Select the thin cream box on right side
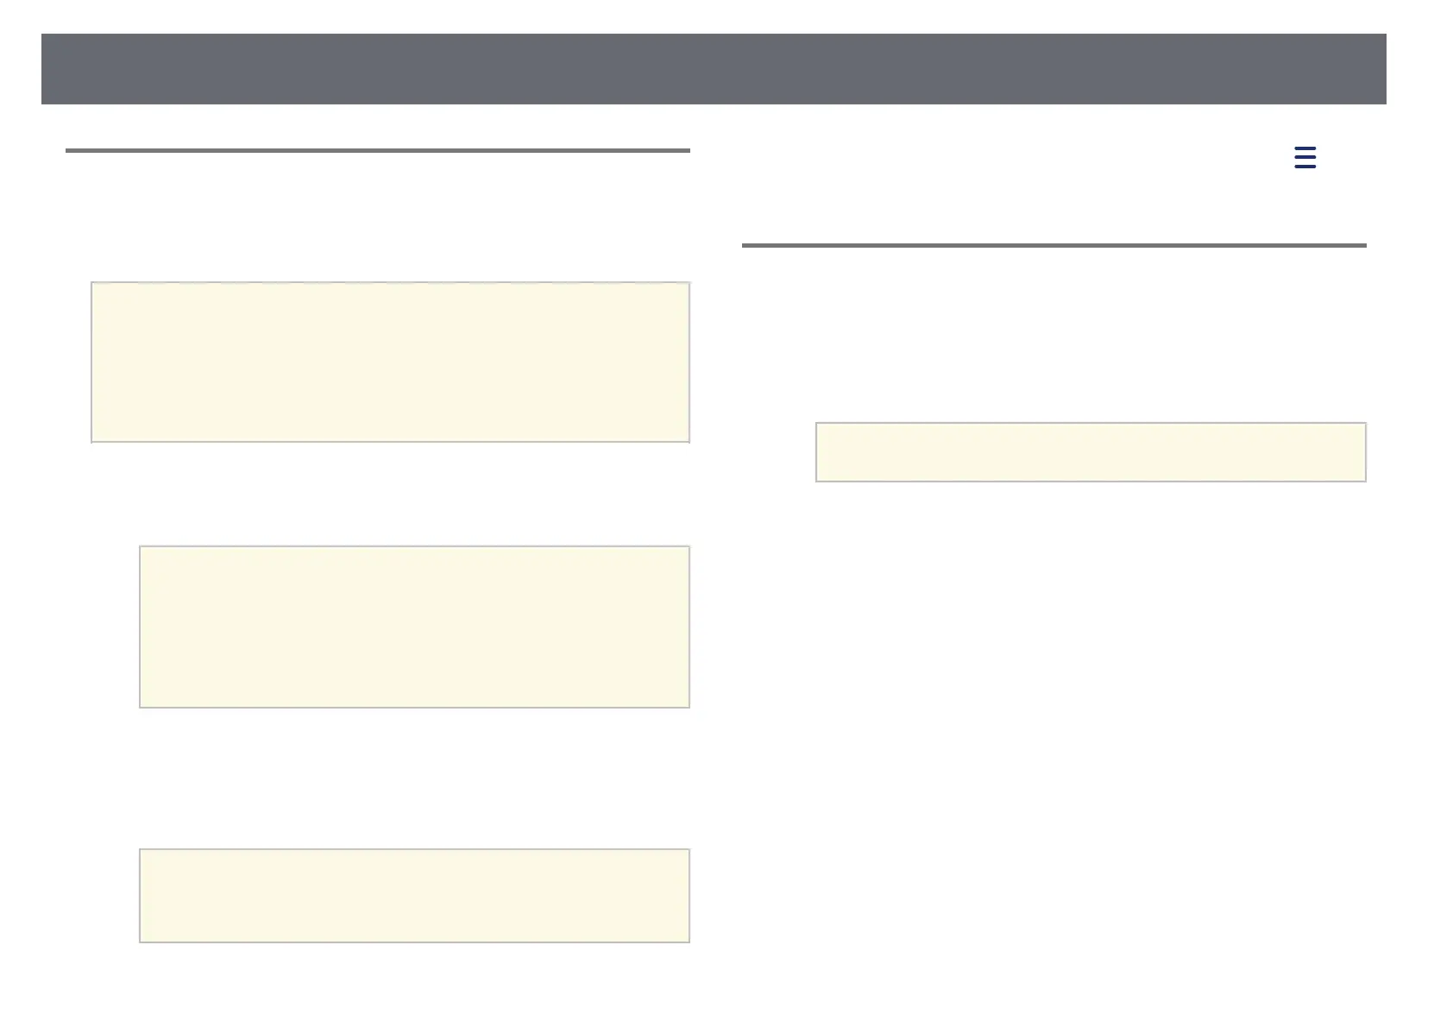 pyautogui.click(x=1091, y=452)
